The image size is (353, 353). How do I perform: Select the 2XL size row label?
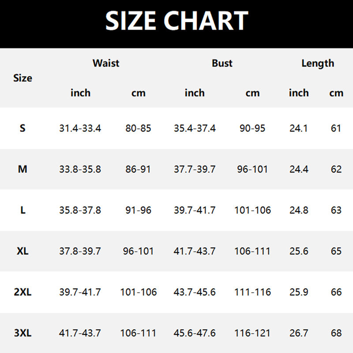click(x=23, y=292)
